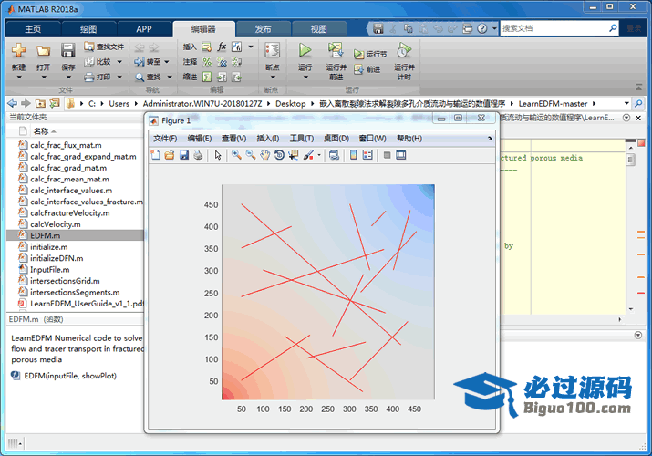Open the Figure 1 Help (帮助) menu
The width and height of the screenshot is (652, 456).
click(x=409, y=139)
